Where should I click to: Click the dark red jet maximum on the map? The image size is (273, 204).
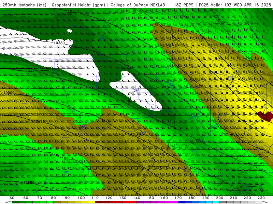tap(265, 116)
